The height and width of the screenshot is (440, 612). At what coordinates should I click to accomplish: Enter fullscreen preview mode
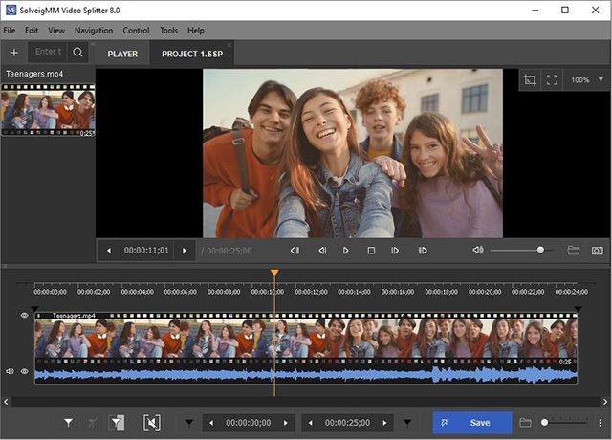click(x=552, y=80)
